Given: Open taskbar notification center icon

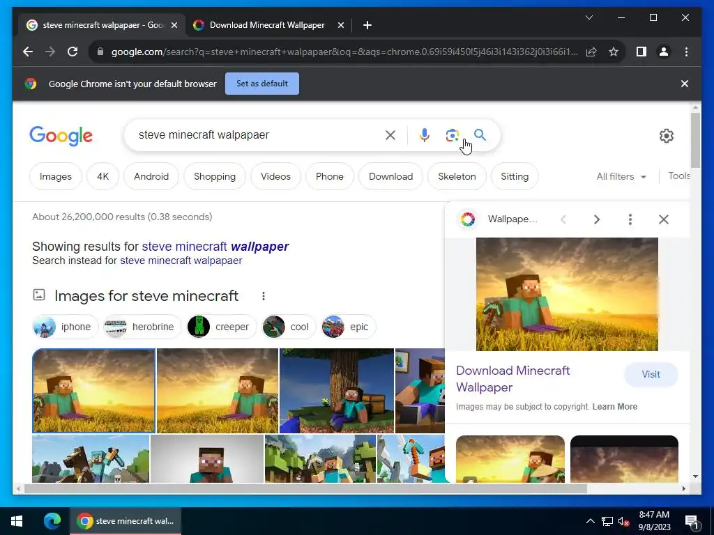Looking at the screenshot, I should click(691, 521).
